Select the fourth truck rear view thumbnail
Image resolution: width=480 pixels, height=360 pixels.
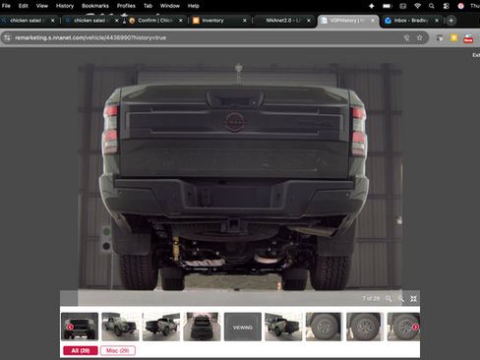(202, 327)
